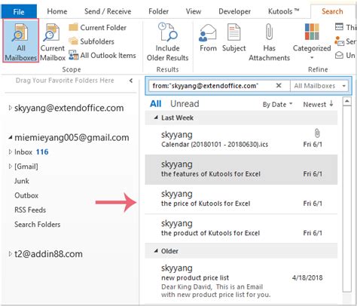Limit search to Current Folder
357x306 pixels.
(97, 27)
